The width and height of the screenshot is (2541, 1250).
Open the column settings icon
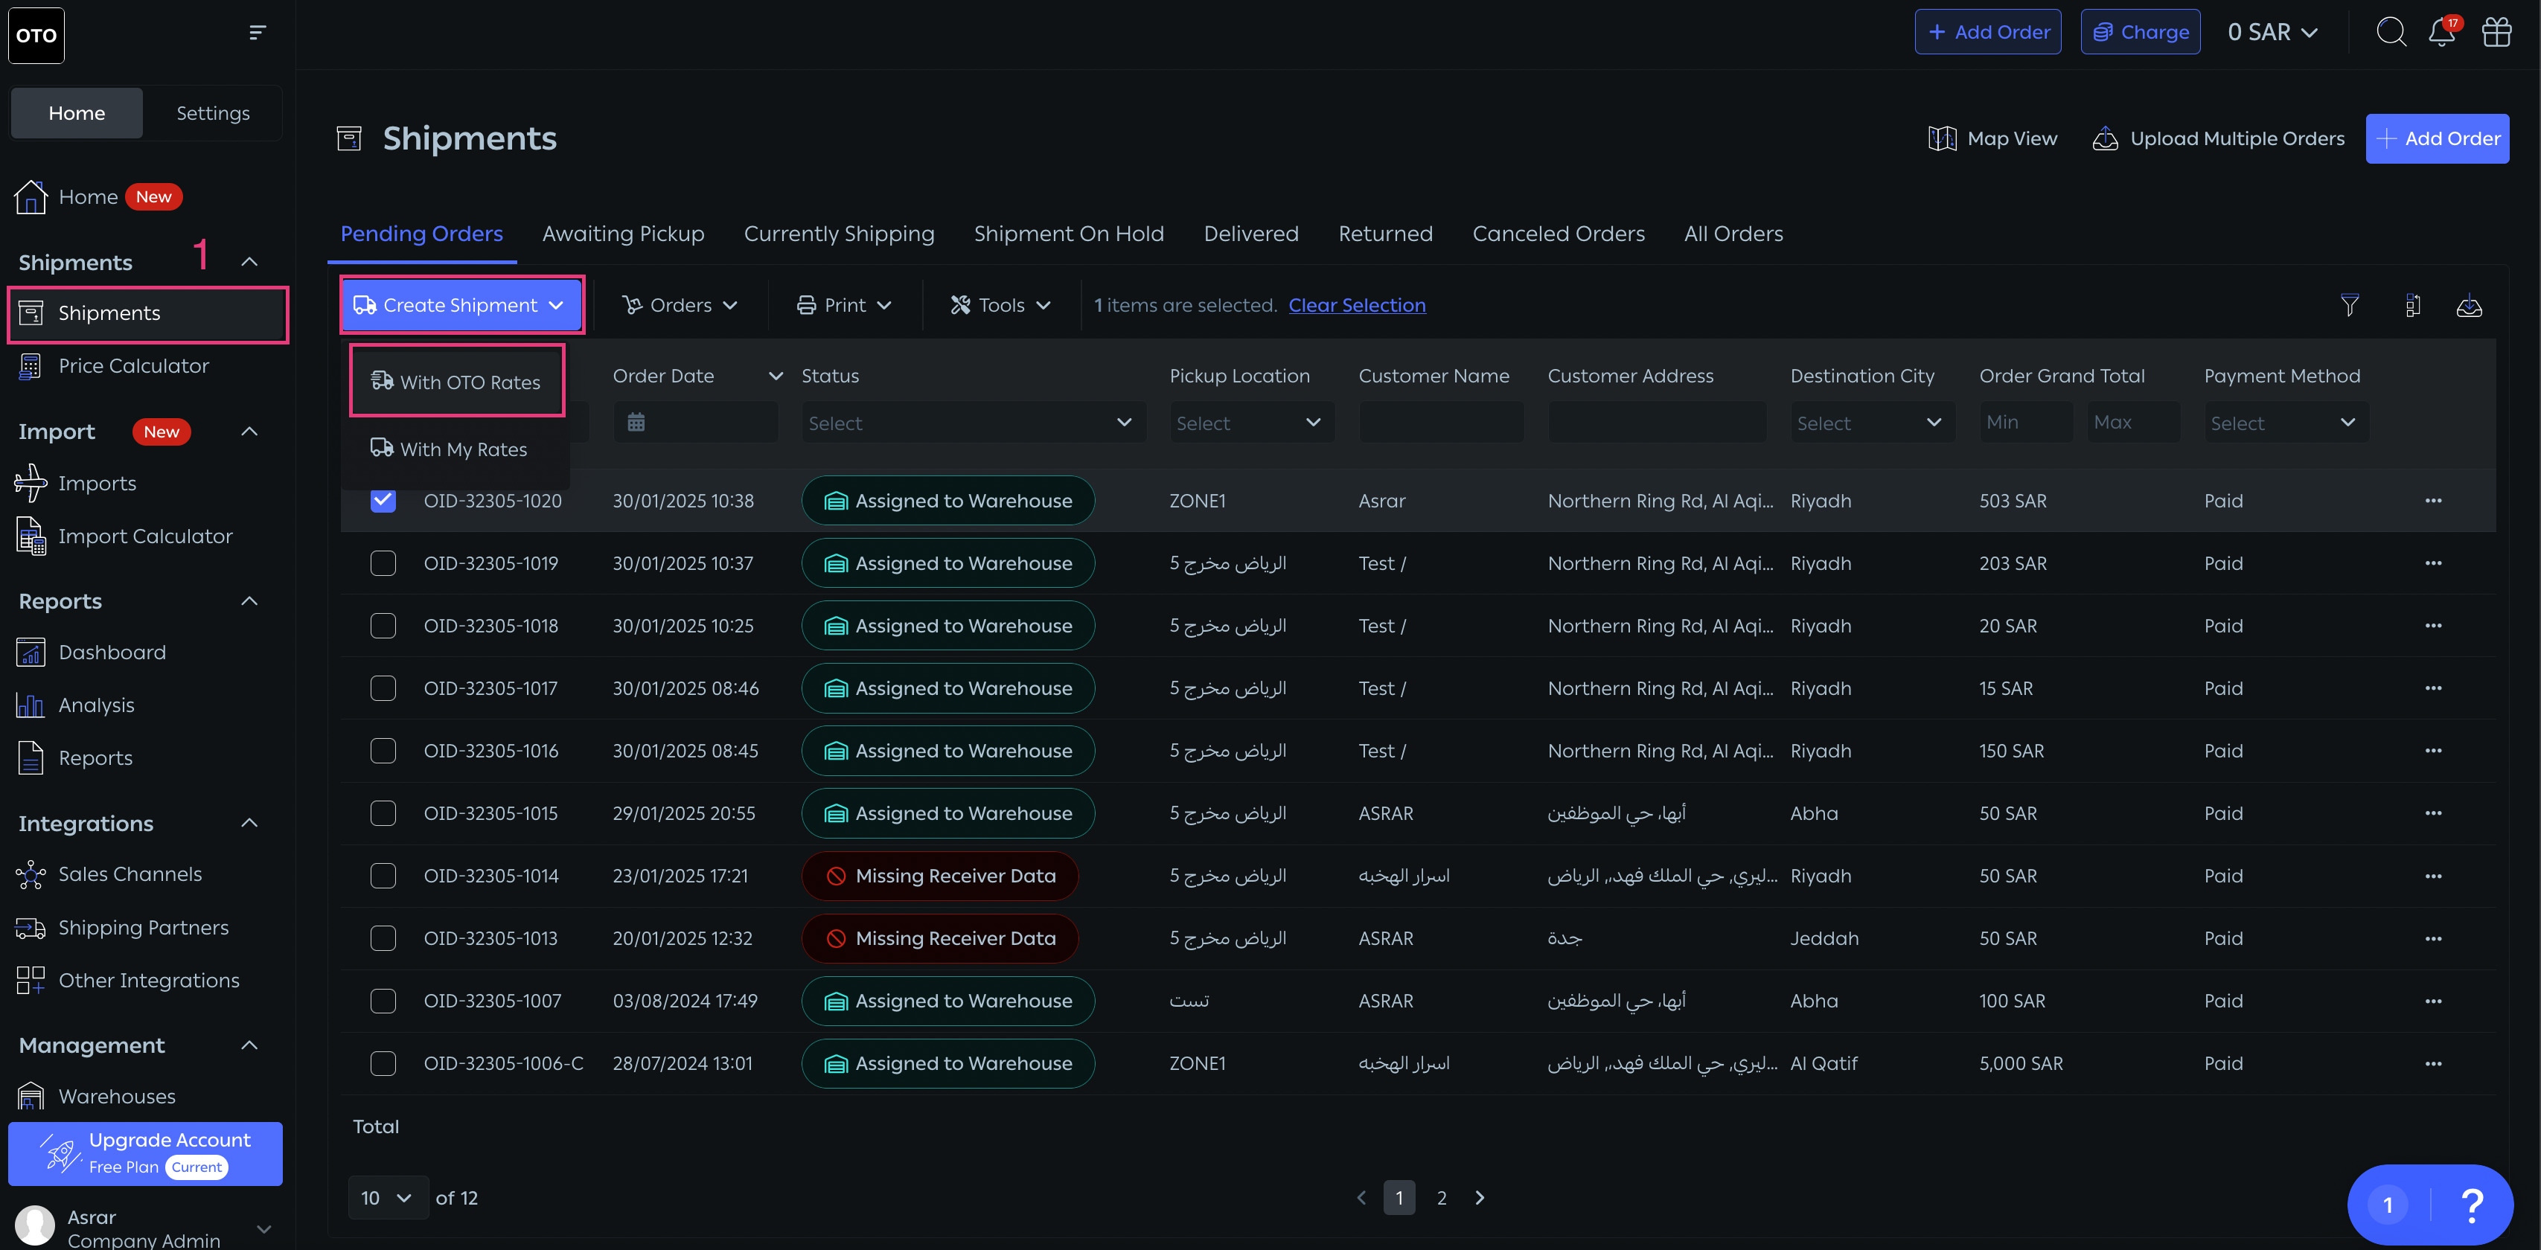(2411, 306)
